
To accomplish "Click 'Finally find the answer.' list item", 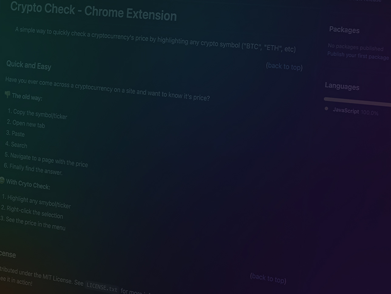I will point(36,169).
